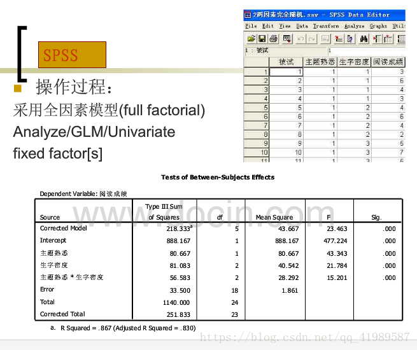
Task: Click 'Tests of Between-Subjects Effects' table title
Action: (x=218, y=178)
